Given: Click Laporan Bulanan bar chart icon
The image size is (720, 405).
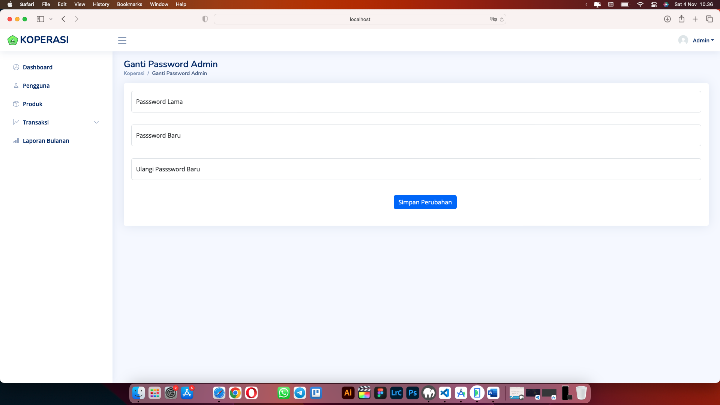Looking at the screenshot, I should pos(16,141).
